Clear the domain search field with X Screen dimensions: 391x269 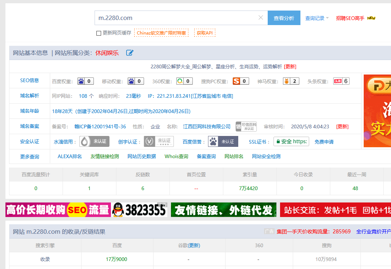(x=260, y=17)
